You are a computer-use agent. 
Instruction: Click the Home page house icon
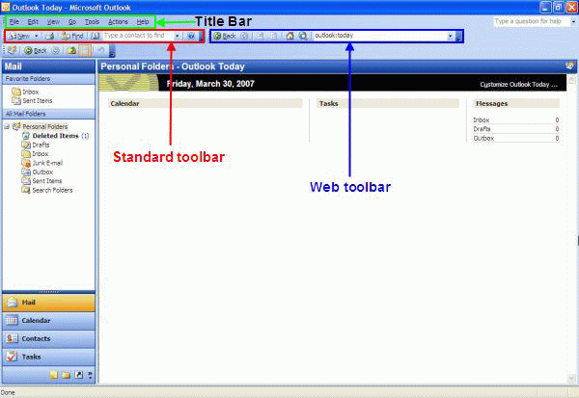[290, 37]
